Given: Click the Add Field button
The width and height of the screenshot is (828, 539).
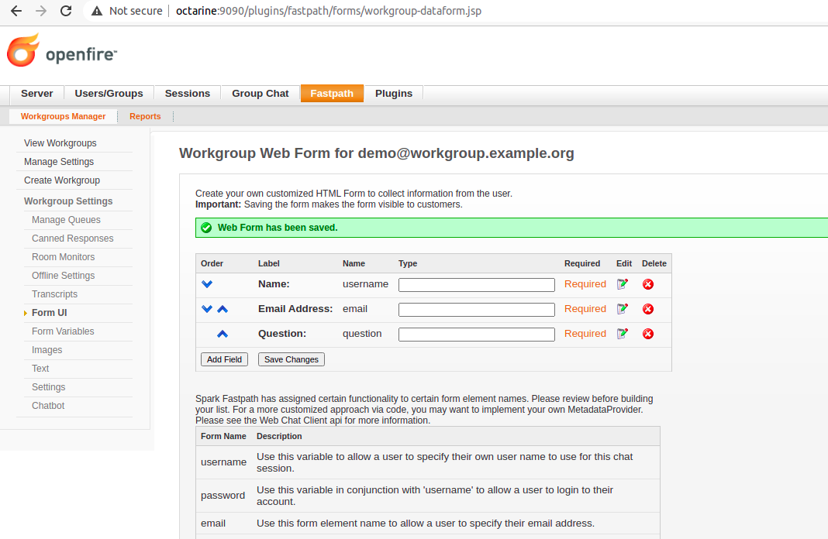Looking at the screenshot, I should (223, 359).
